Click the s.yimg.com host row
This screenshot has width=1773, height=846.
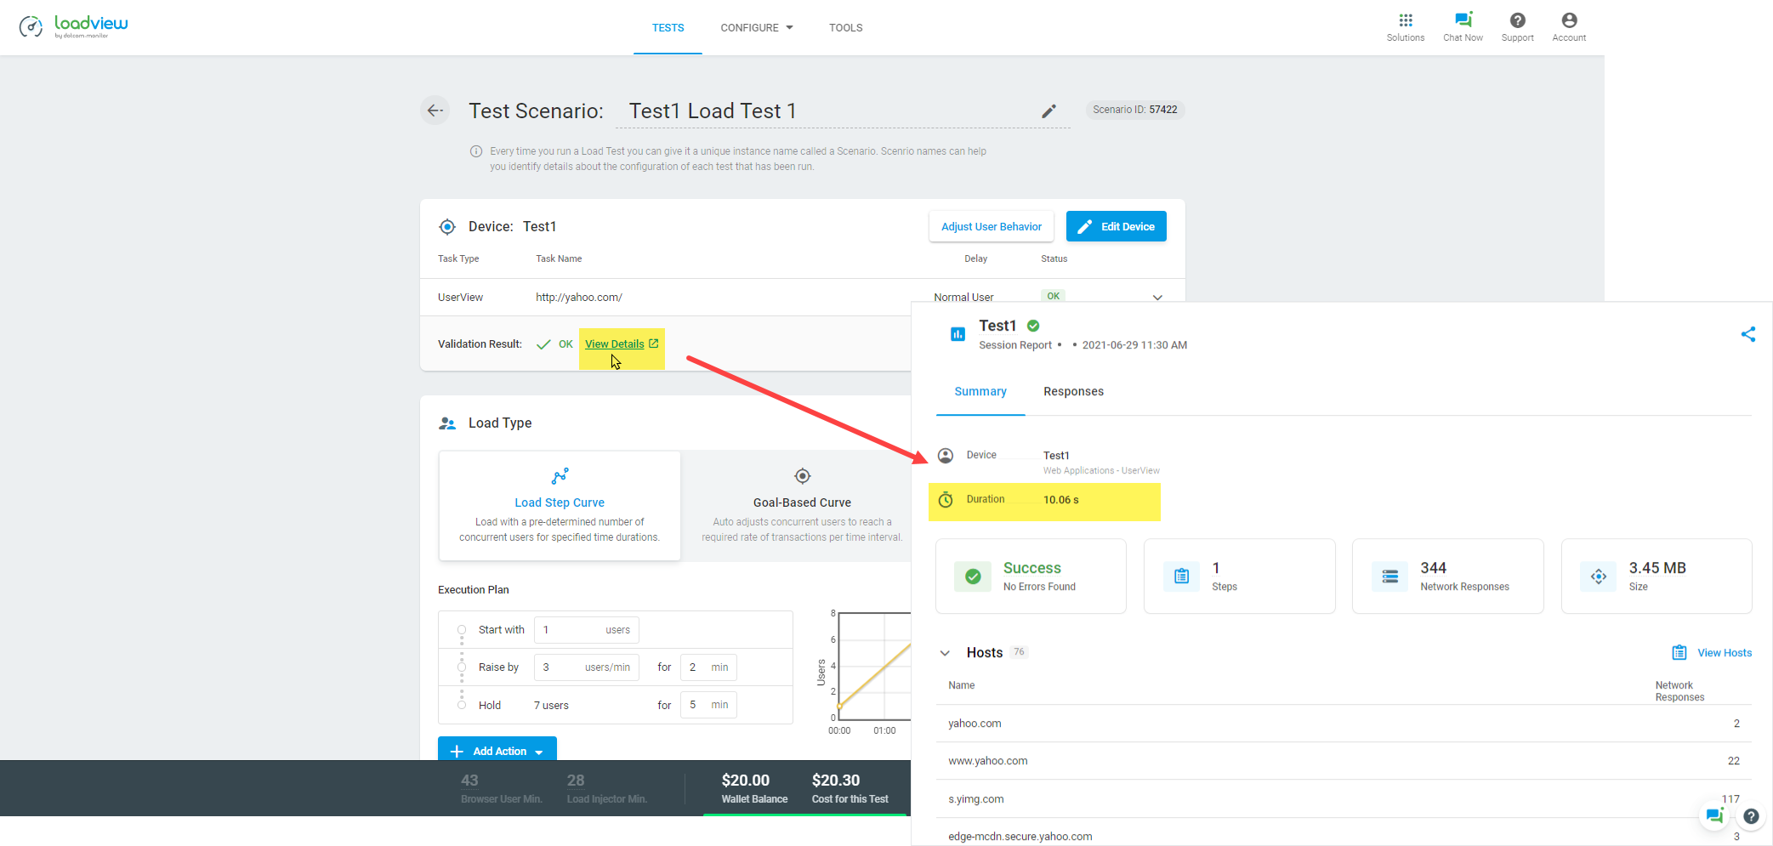[x=1344, y=799]
